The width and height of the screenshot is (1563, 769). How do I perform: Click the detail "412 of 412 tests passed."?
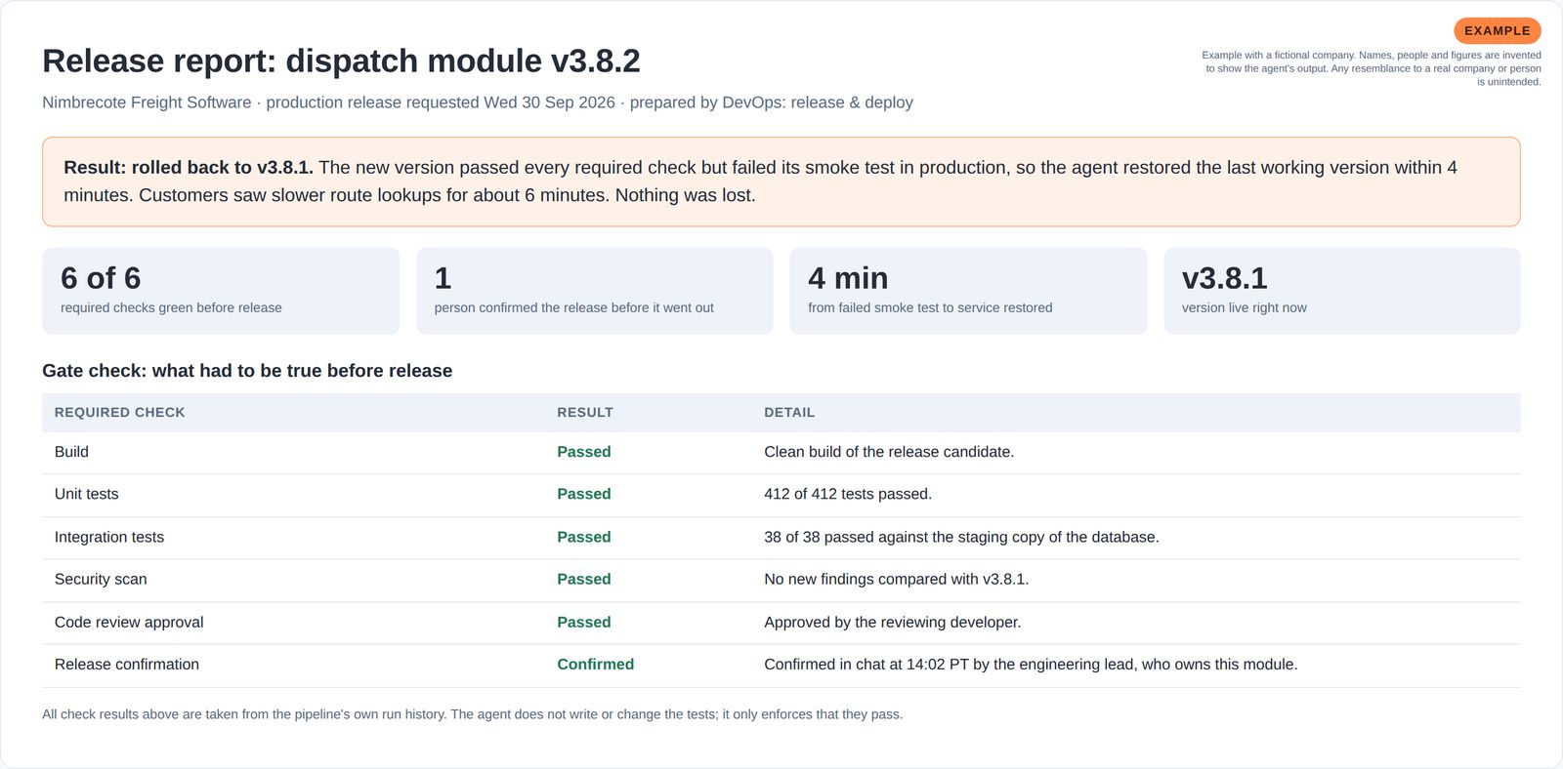848,494
